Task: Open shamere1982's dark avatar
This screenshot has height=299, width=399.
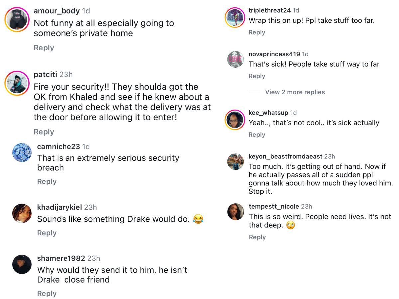Action: 22,264
